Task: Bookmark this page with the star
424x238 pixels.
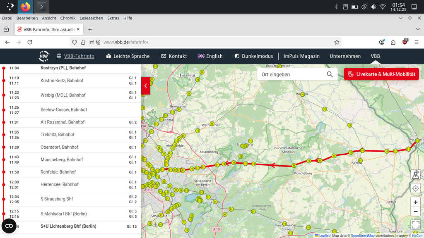Action: pyautogui.click(x=337, y=42)
